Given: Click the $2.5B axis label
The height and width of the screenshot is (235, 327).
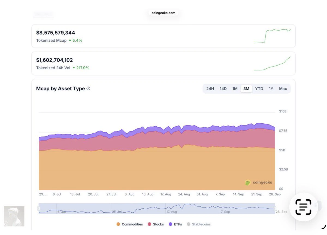Looking at the screenshot, I should (283, 169).
